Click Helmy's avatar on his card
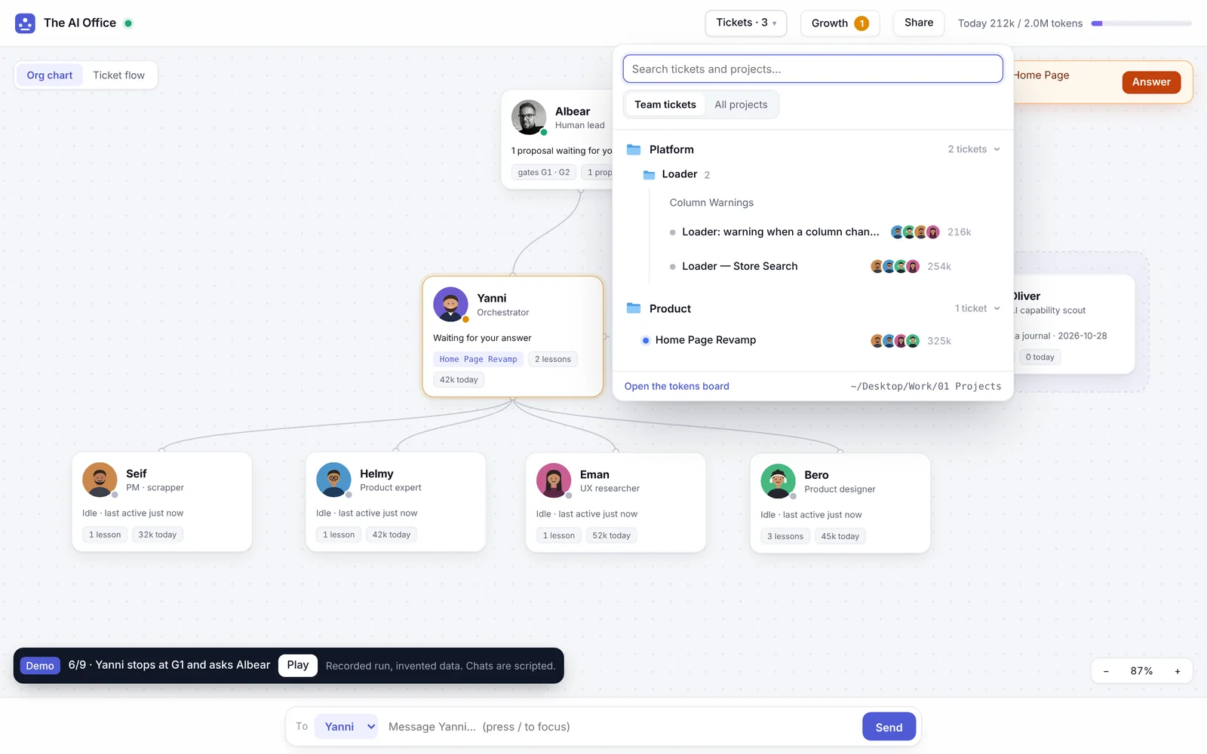Viewport: 1207px width, 754px height. 333,480
